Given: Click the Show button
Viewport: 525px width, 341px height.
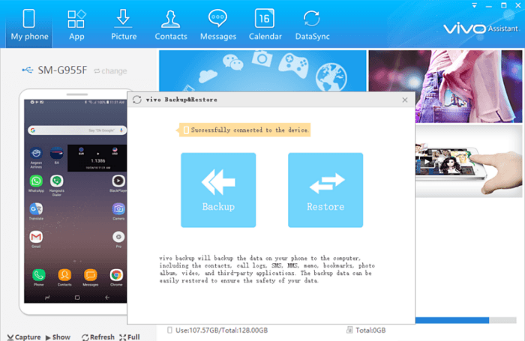Looking at the screenshot, I should click(x=58, y=337).
